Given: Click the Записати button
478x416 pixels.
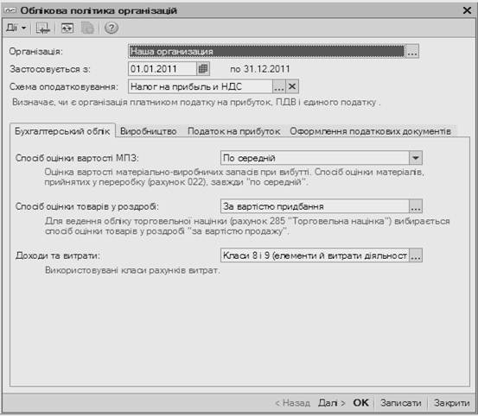Looking at the screenshot, I should [x=401, y=403].
